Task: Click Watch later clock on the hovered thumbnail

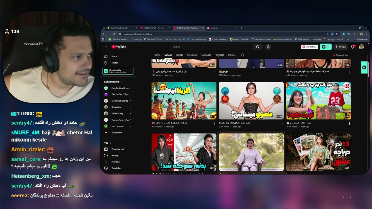Action: point(280,137)
